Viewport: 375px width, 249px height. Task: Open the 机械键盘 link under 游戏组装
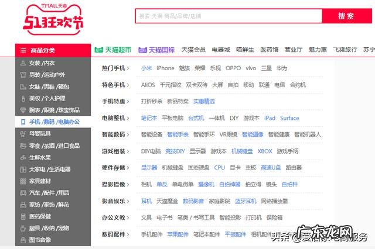(242, 151)
